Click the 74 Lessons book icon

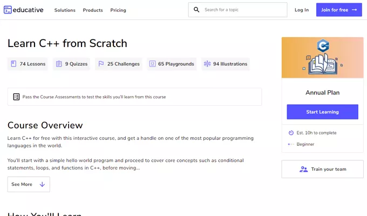coord(13,64)
